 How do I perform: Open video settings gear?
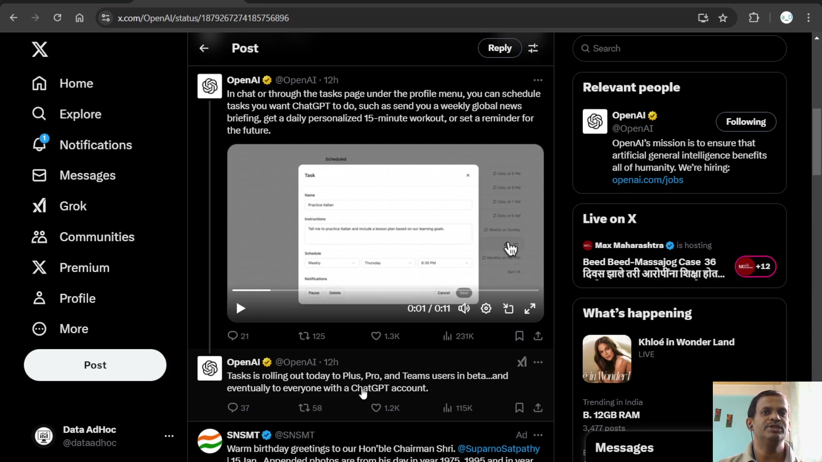(486, 308)
